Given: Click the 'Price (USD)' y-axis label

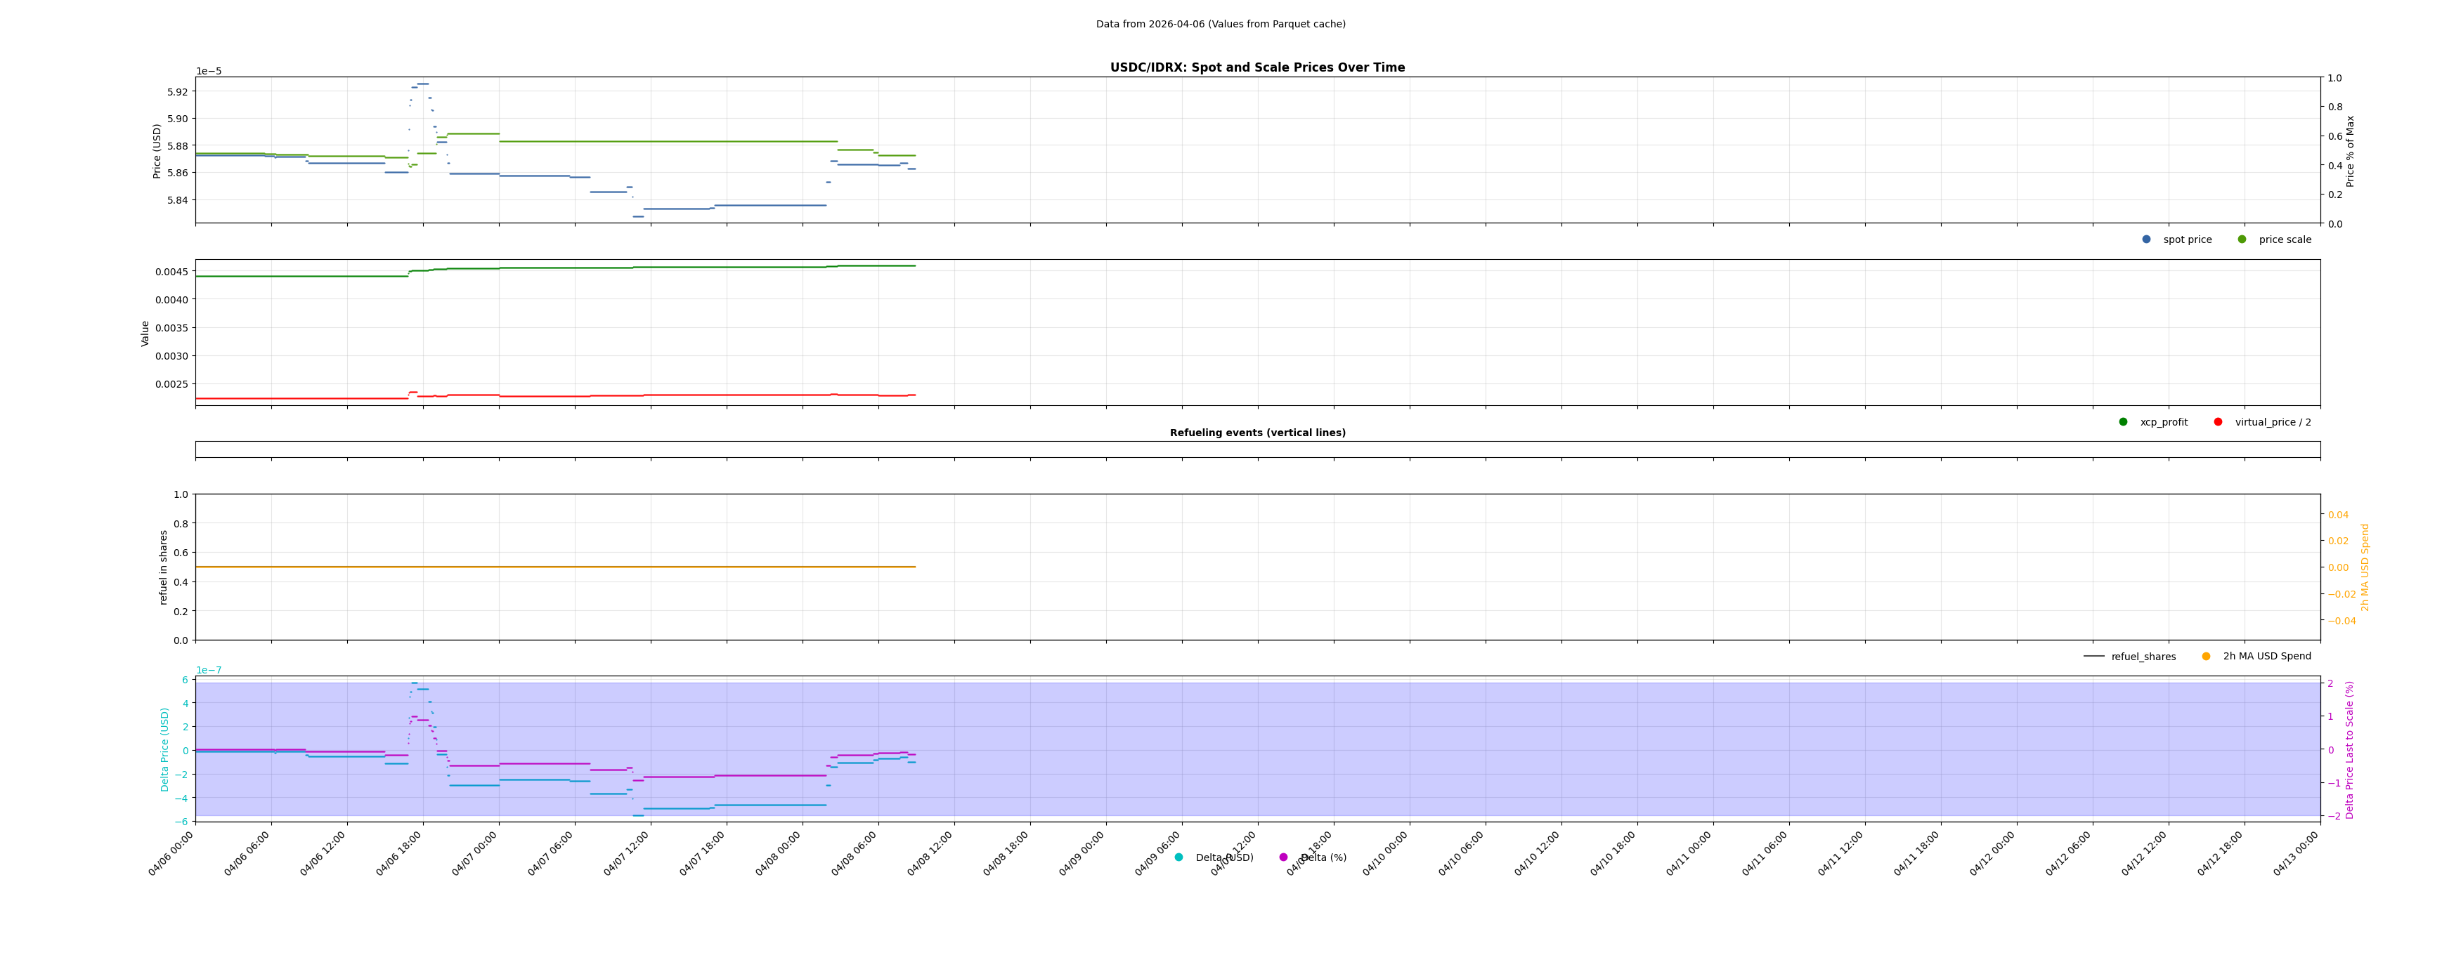Looking at the screenshot, I should 157,150.
